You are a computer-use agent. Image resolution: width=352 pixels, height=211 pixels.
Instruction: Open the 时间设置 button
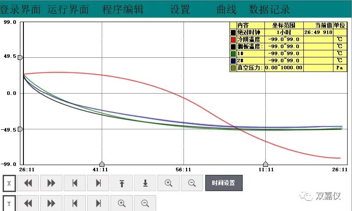click(x=224, y=183)
